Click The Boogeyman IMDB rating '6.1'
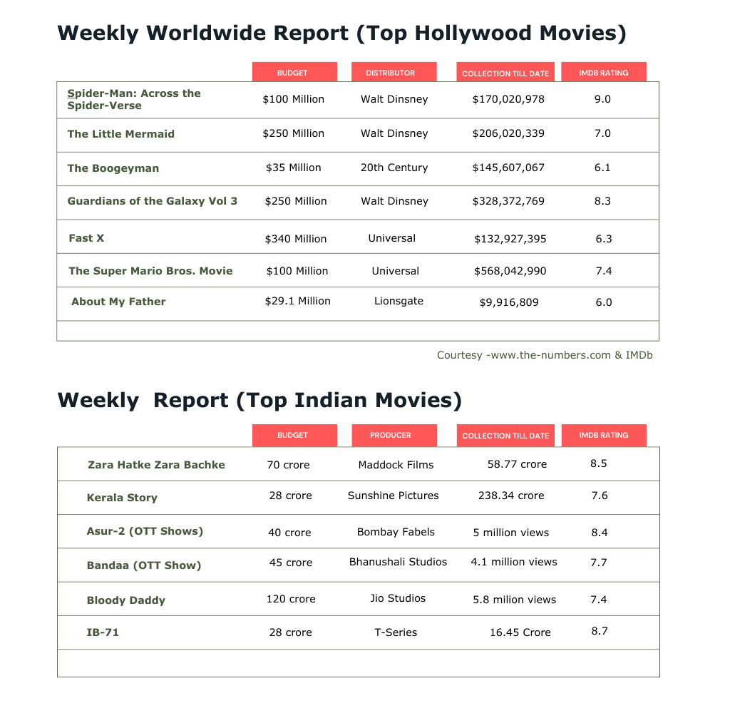 click(x=602, y=168)
